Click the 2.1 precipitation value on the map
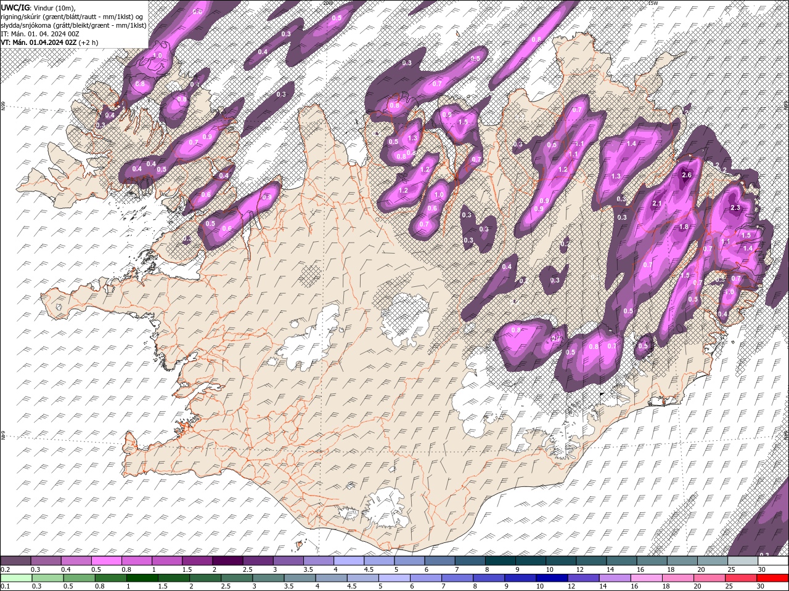Viewport: 789px width, 591px height. coord(656,204)
